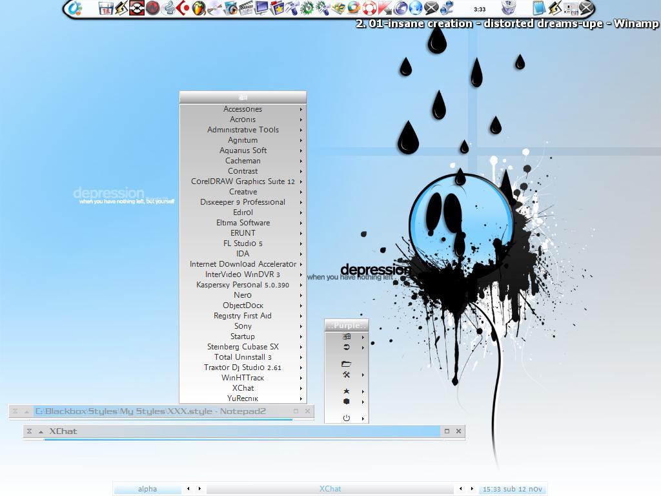The image size is (661, 496).
Task: Expand the Traktor DJ Studio 2.61 arrow
Action: point(301,367)
